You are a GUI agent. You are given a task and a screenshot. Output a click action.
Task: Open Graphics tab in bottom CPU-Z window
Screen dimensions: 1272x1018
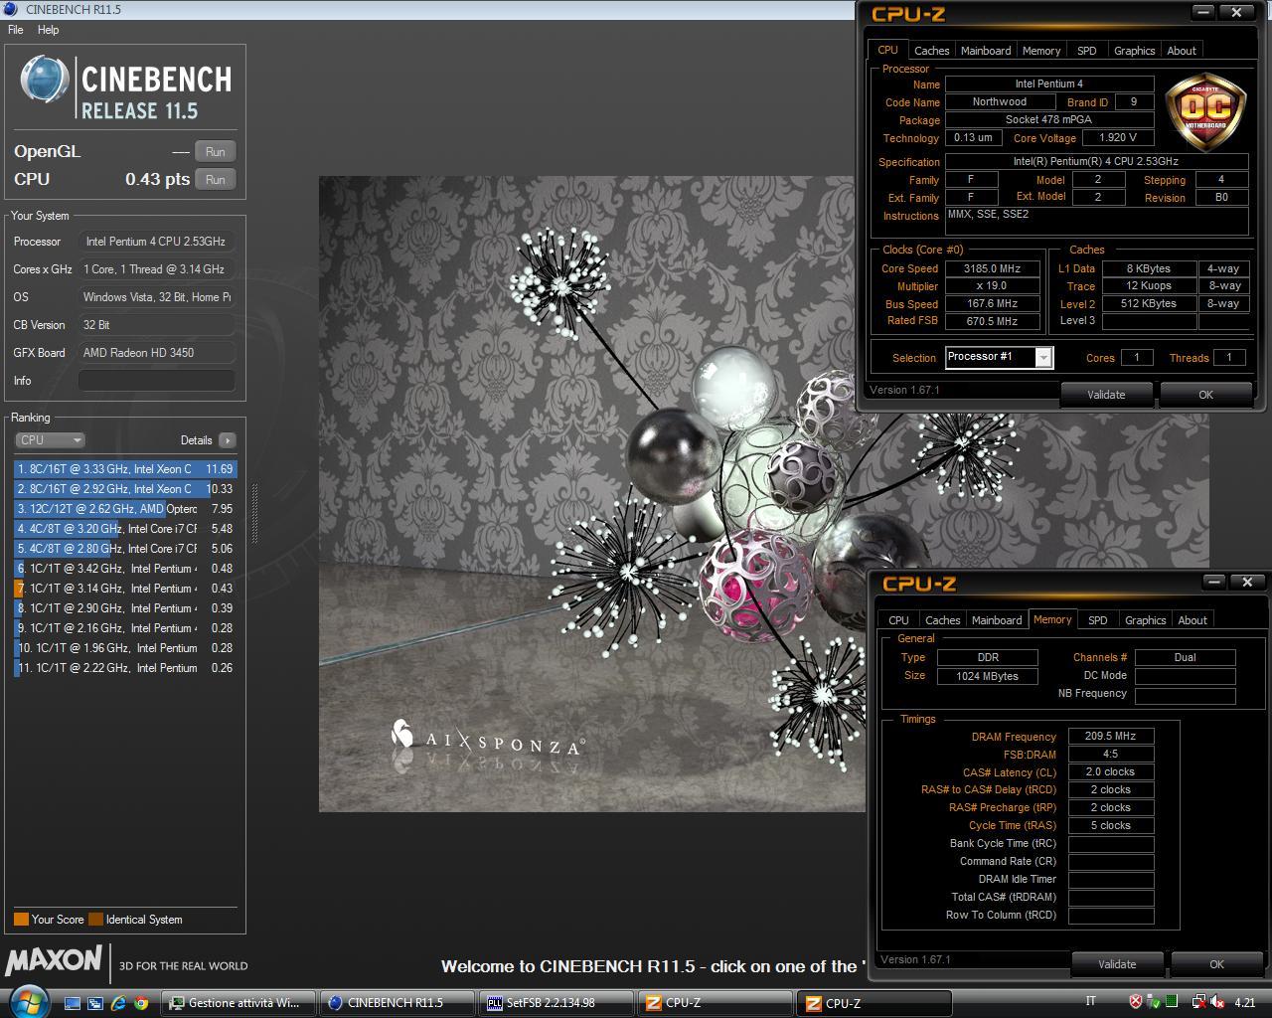point(1145,619)
